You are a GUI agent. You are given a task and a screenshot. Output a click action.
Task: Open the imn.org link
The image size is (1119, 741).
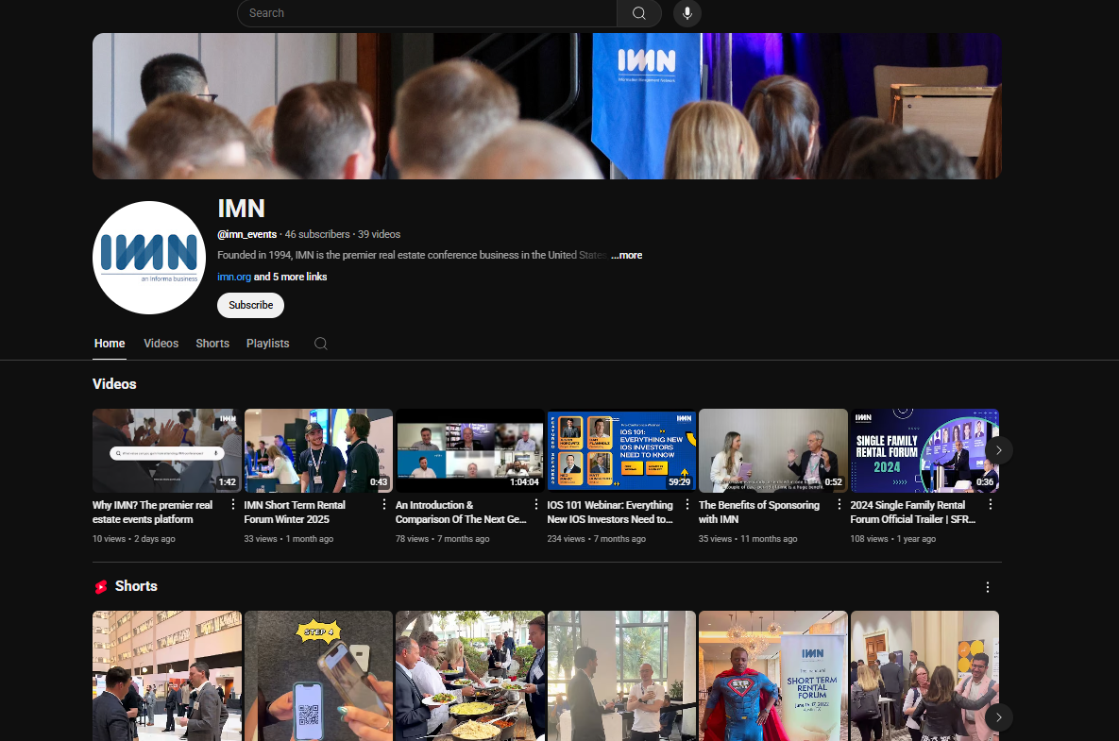click(233, 277)
